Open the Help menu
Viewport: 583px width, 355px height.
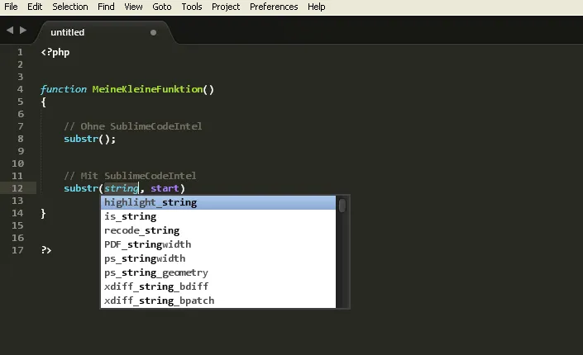coord(317,7)
